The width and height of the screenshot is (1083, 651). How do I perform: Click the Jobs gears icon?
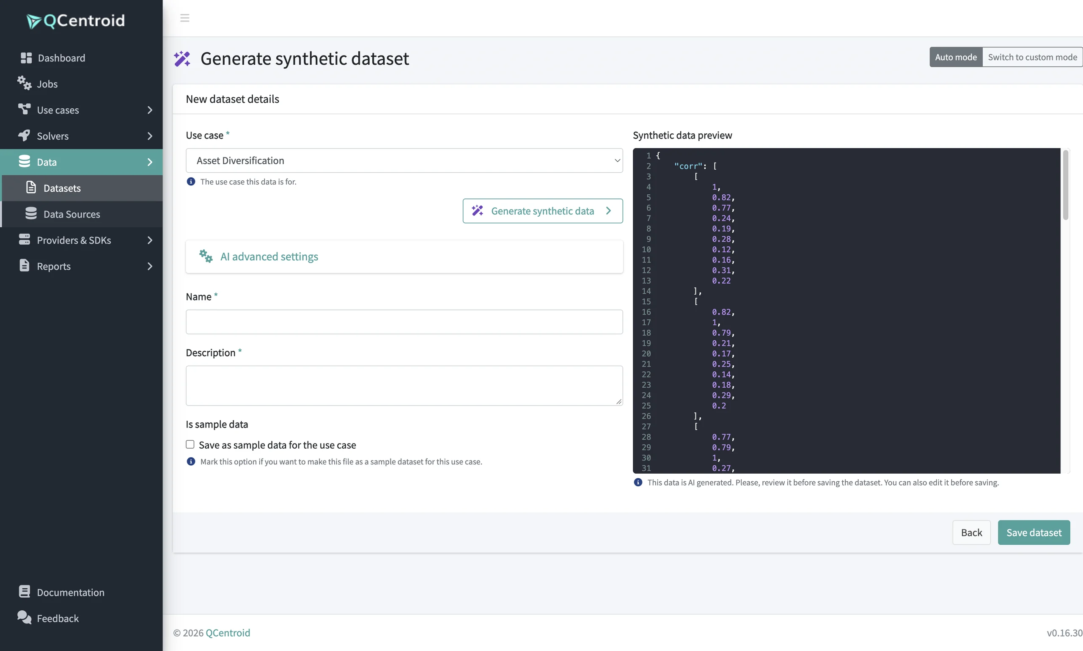click(x=25, y=83)
